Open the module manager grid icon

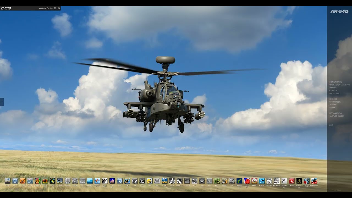point(55,8)
